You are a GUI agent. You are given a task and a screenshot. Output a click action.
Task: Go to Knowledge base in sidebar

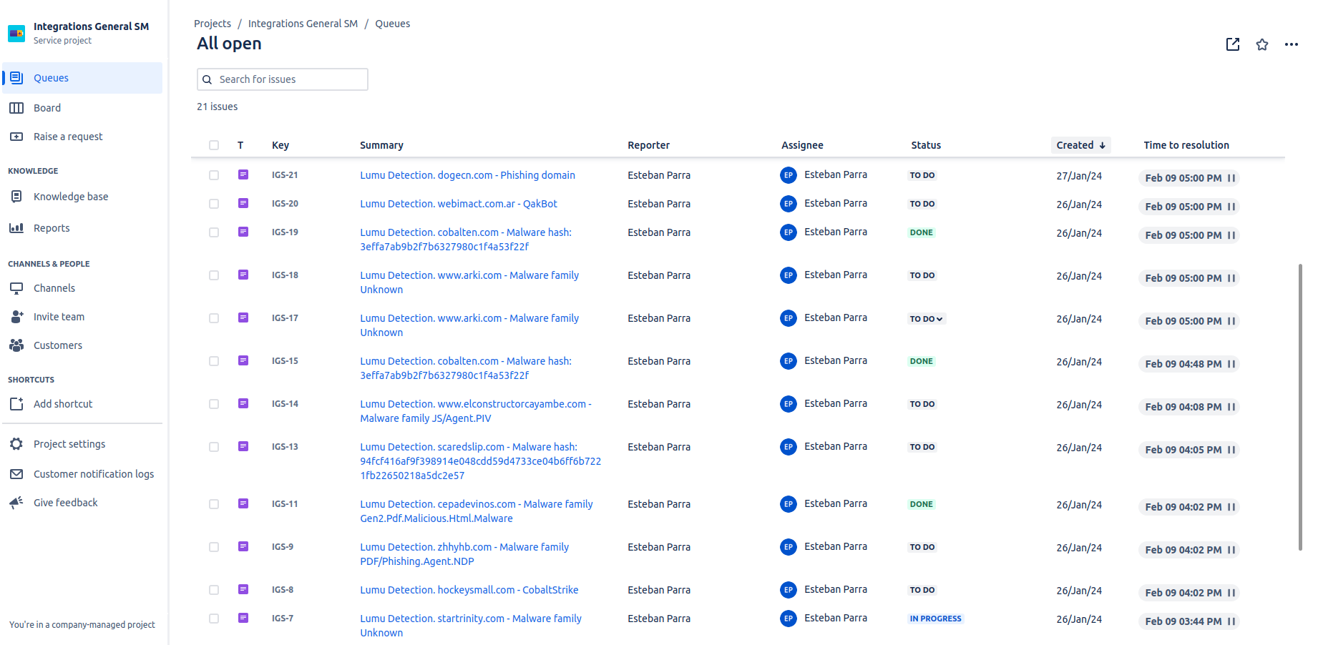click(71, 197)
